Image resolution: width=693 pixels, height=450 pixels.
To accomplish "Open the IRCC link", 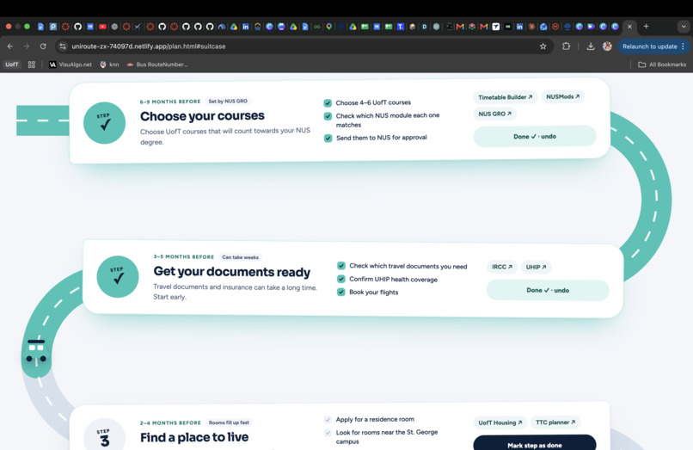I will (501, 267).
